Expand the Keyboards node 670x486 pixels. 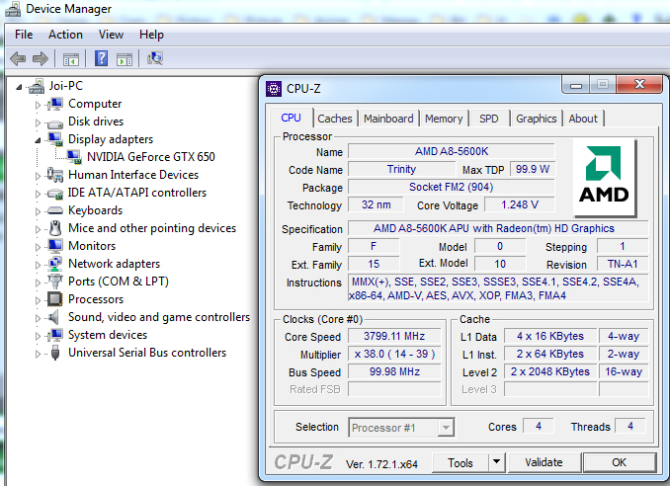pos(38,211)
